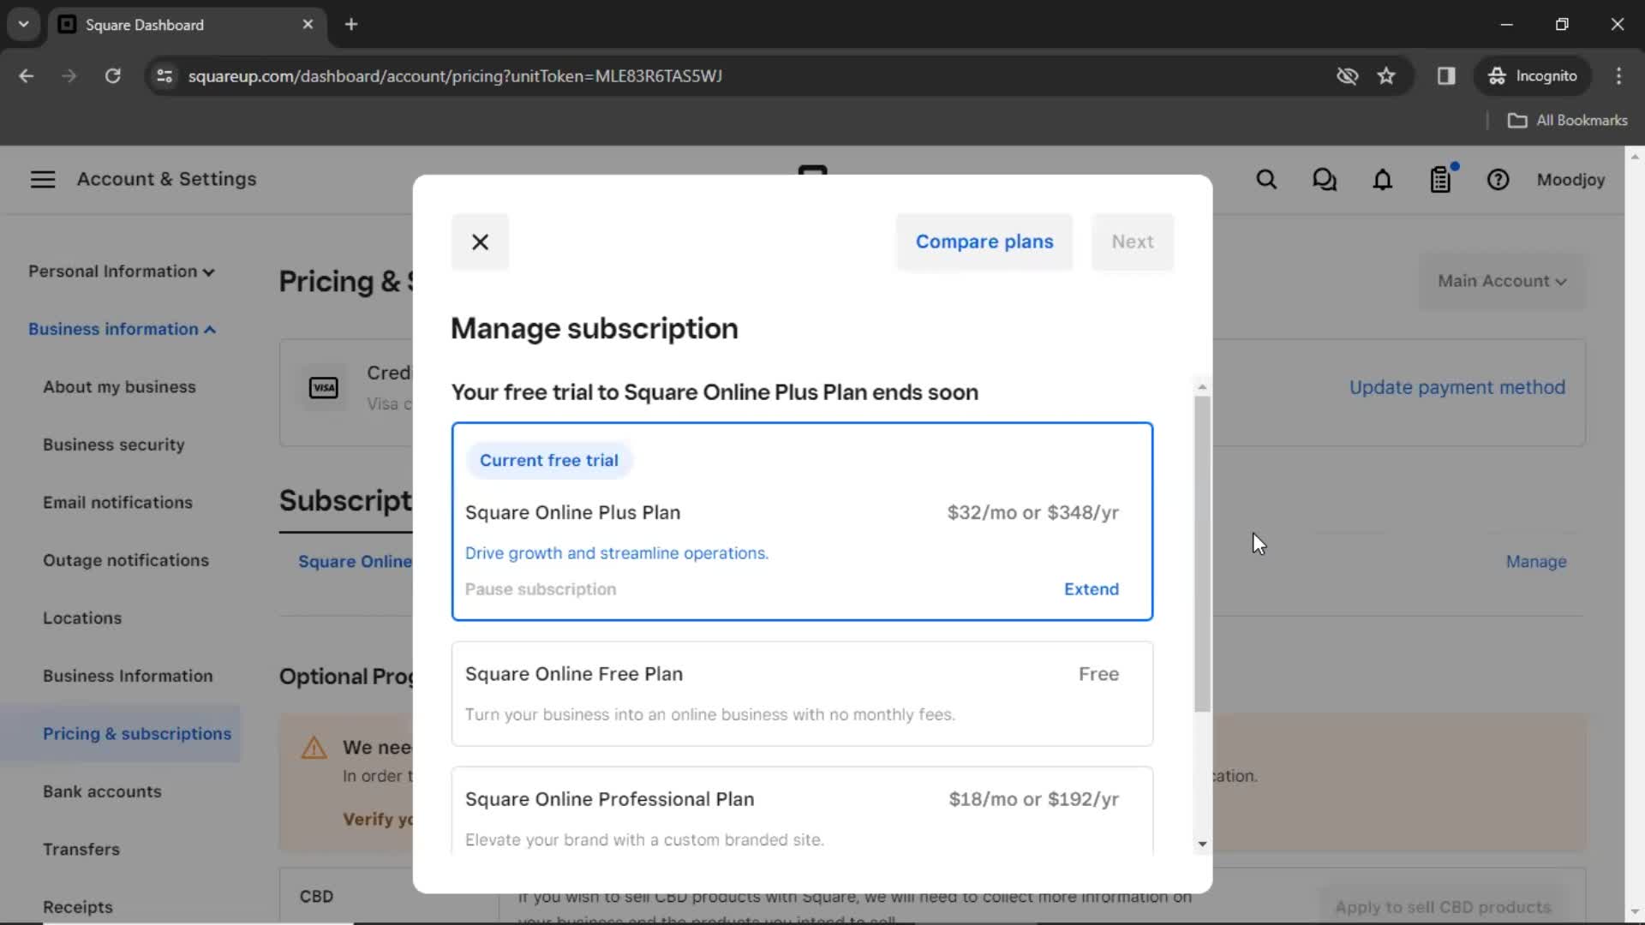Open Email notifications page
1645x925 pixels.
point(117,503)
